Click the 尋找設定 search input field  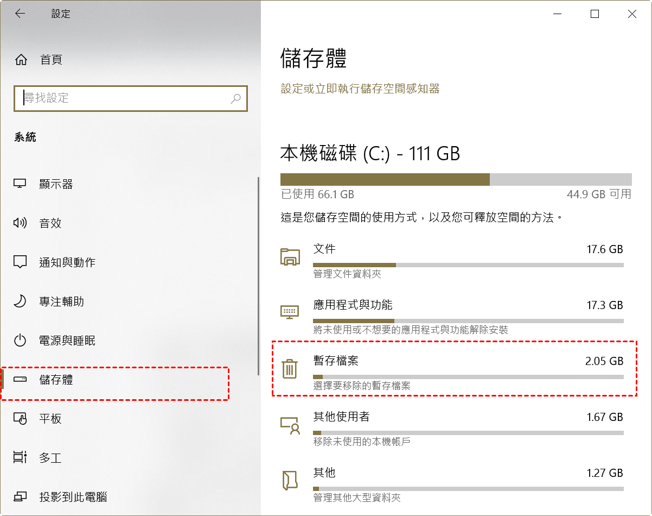[x=125, y=98]
